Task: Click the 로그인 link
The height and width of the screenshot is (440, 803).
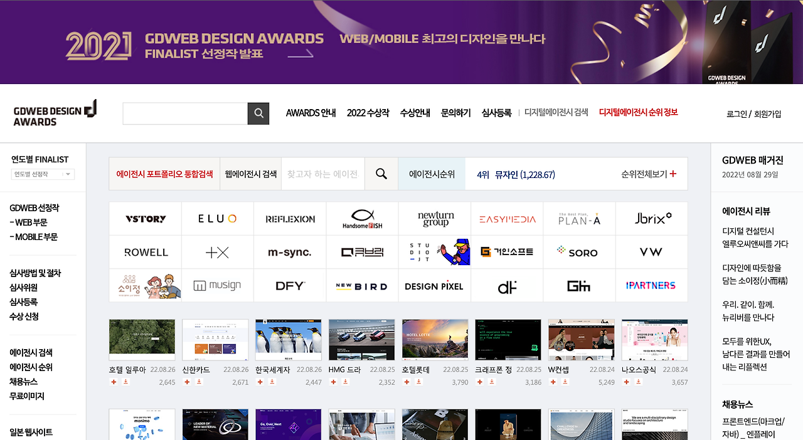Action: 737,114
